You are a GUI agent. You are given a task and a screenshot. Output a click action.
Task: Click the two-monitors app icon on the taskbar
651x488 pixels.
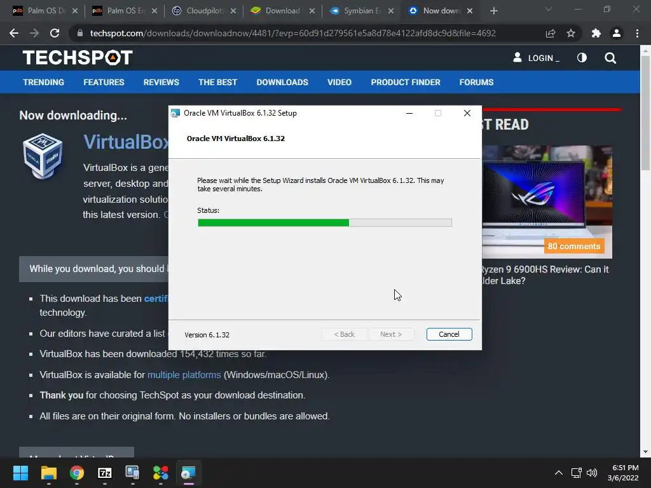132,473
